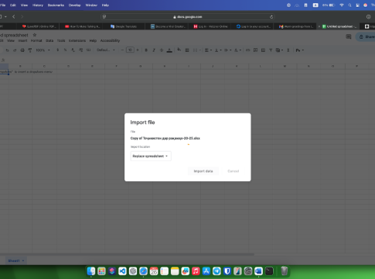The height and width of the screenshot is (279, 375).
Task: Open Terminal from the Dock
Action: click(x=269, y=271)
